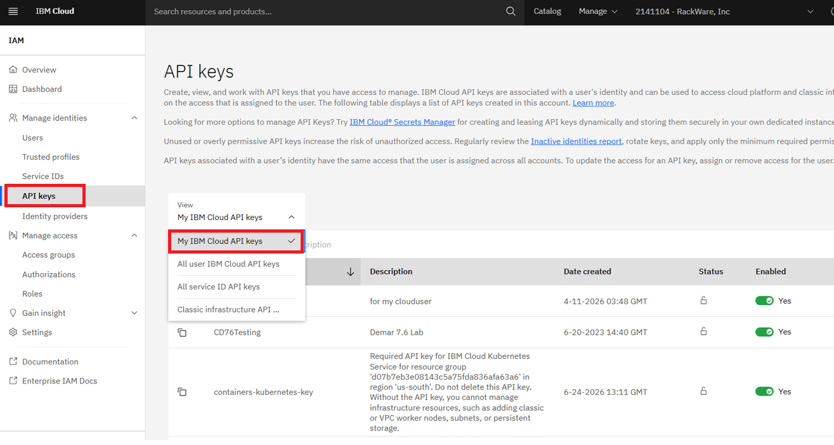Collapse the Manage identities section
This screenshot has height=445, width=834.
134,118
